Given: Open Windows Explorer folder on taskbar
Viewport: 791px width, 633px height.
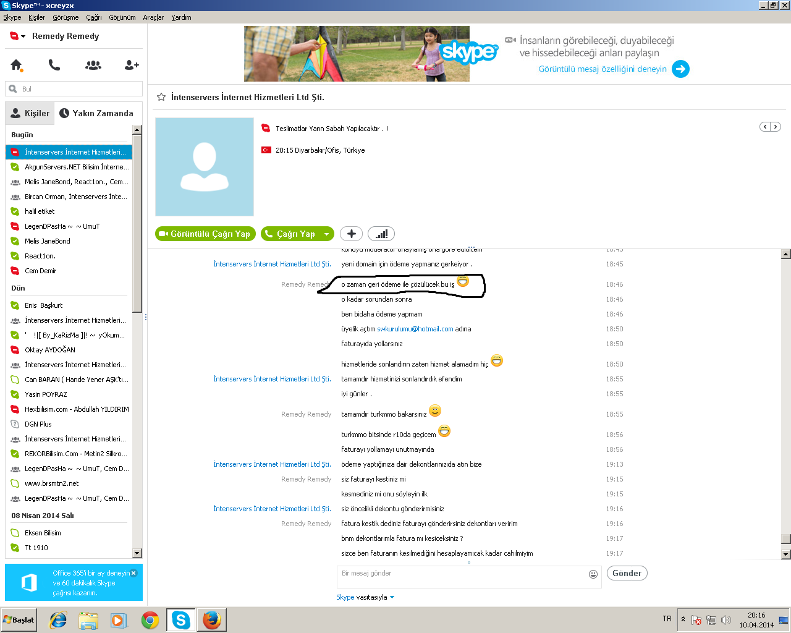Looking at the screenshot, I should click(88, 620).
